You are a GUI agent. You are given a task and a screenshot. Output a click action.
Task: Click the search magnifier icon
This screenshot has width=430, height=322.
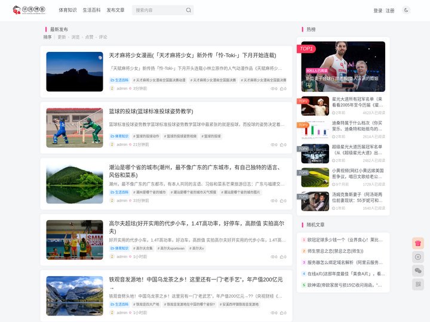coord(188,10)
